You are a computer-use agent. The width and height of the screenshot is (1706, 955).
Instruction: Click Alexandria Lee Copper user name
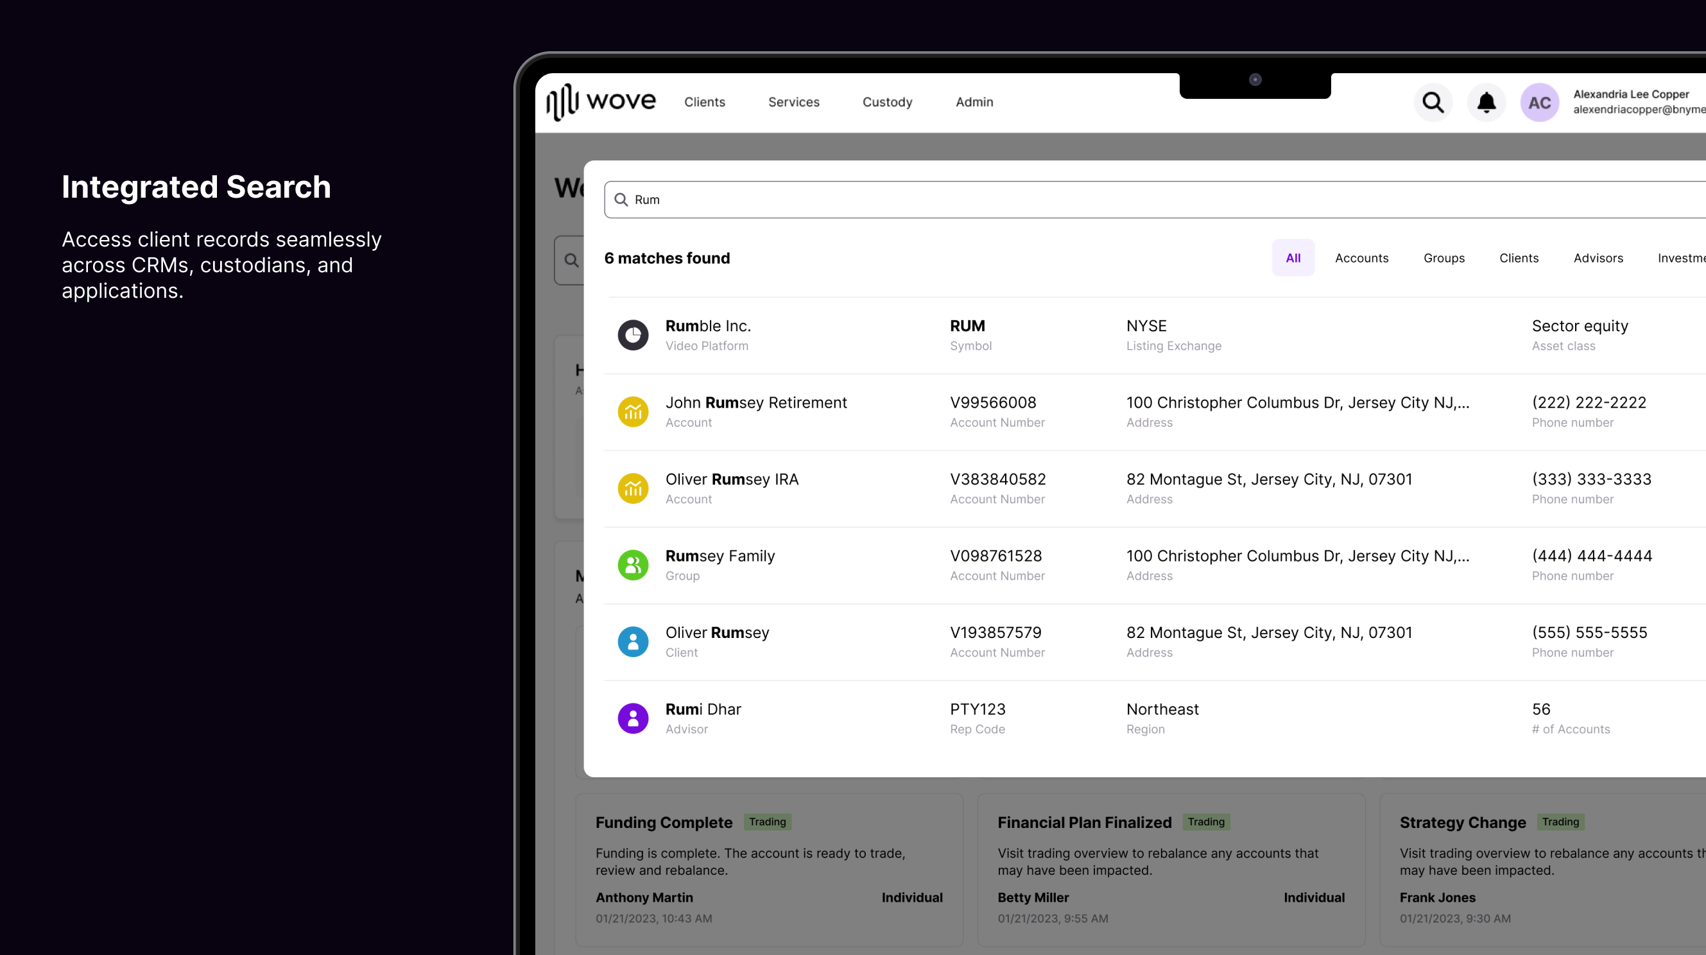[1630, 95]
